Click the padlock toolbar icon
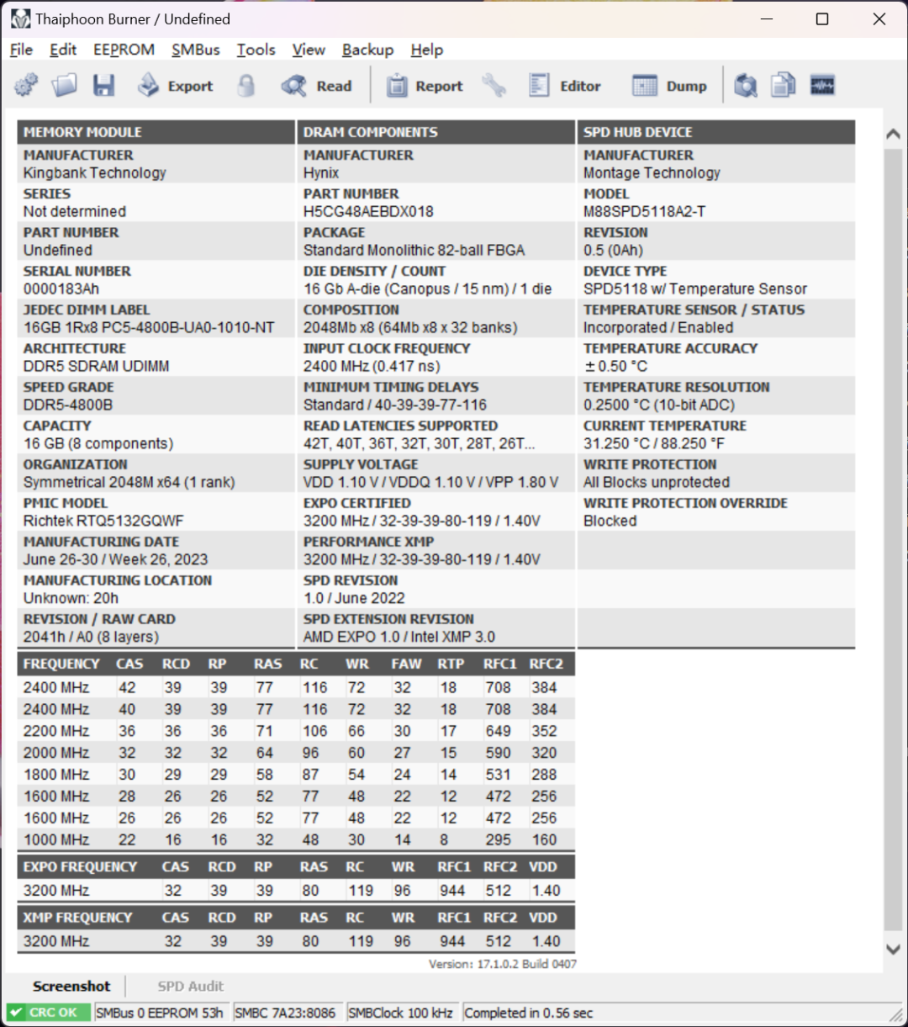 point(246,86)
